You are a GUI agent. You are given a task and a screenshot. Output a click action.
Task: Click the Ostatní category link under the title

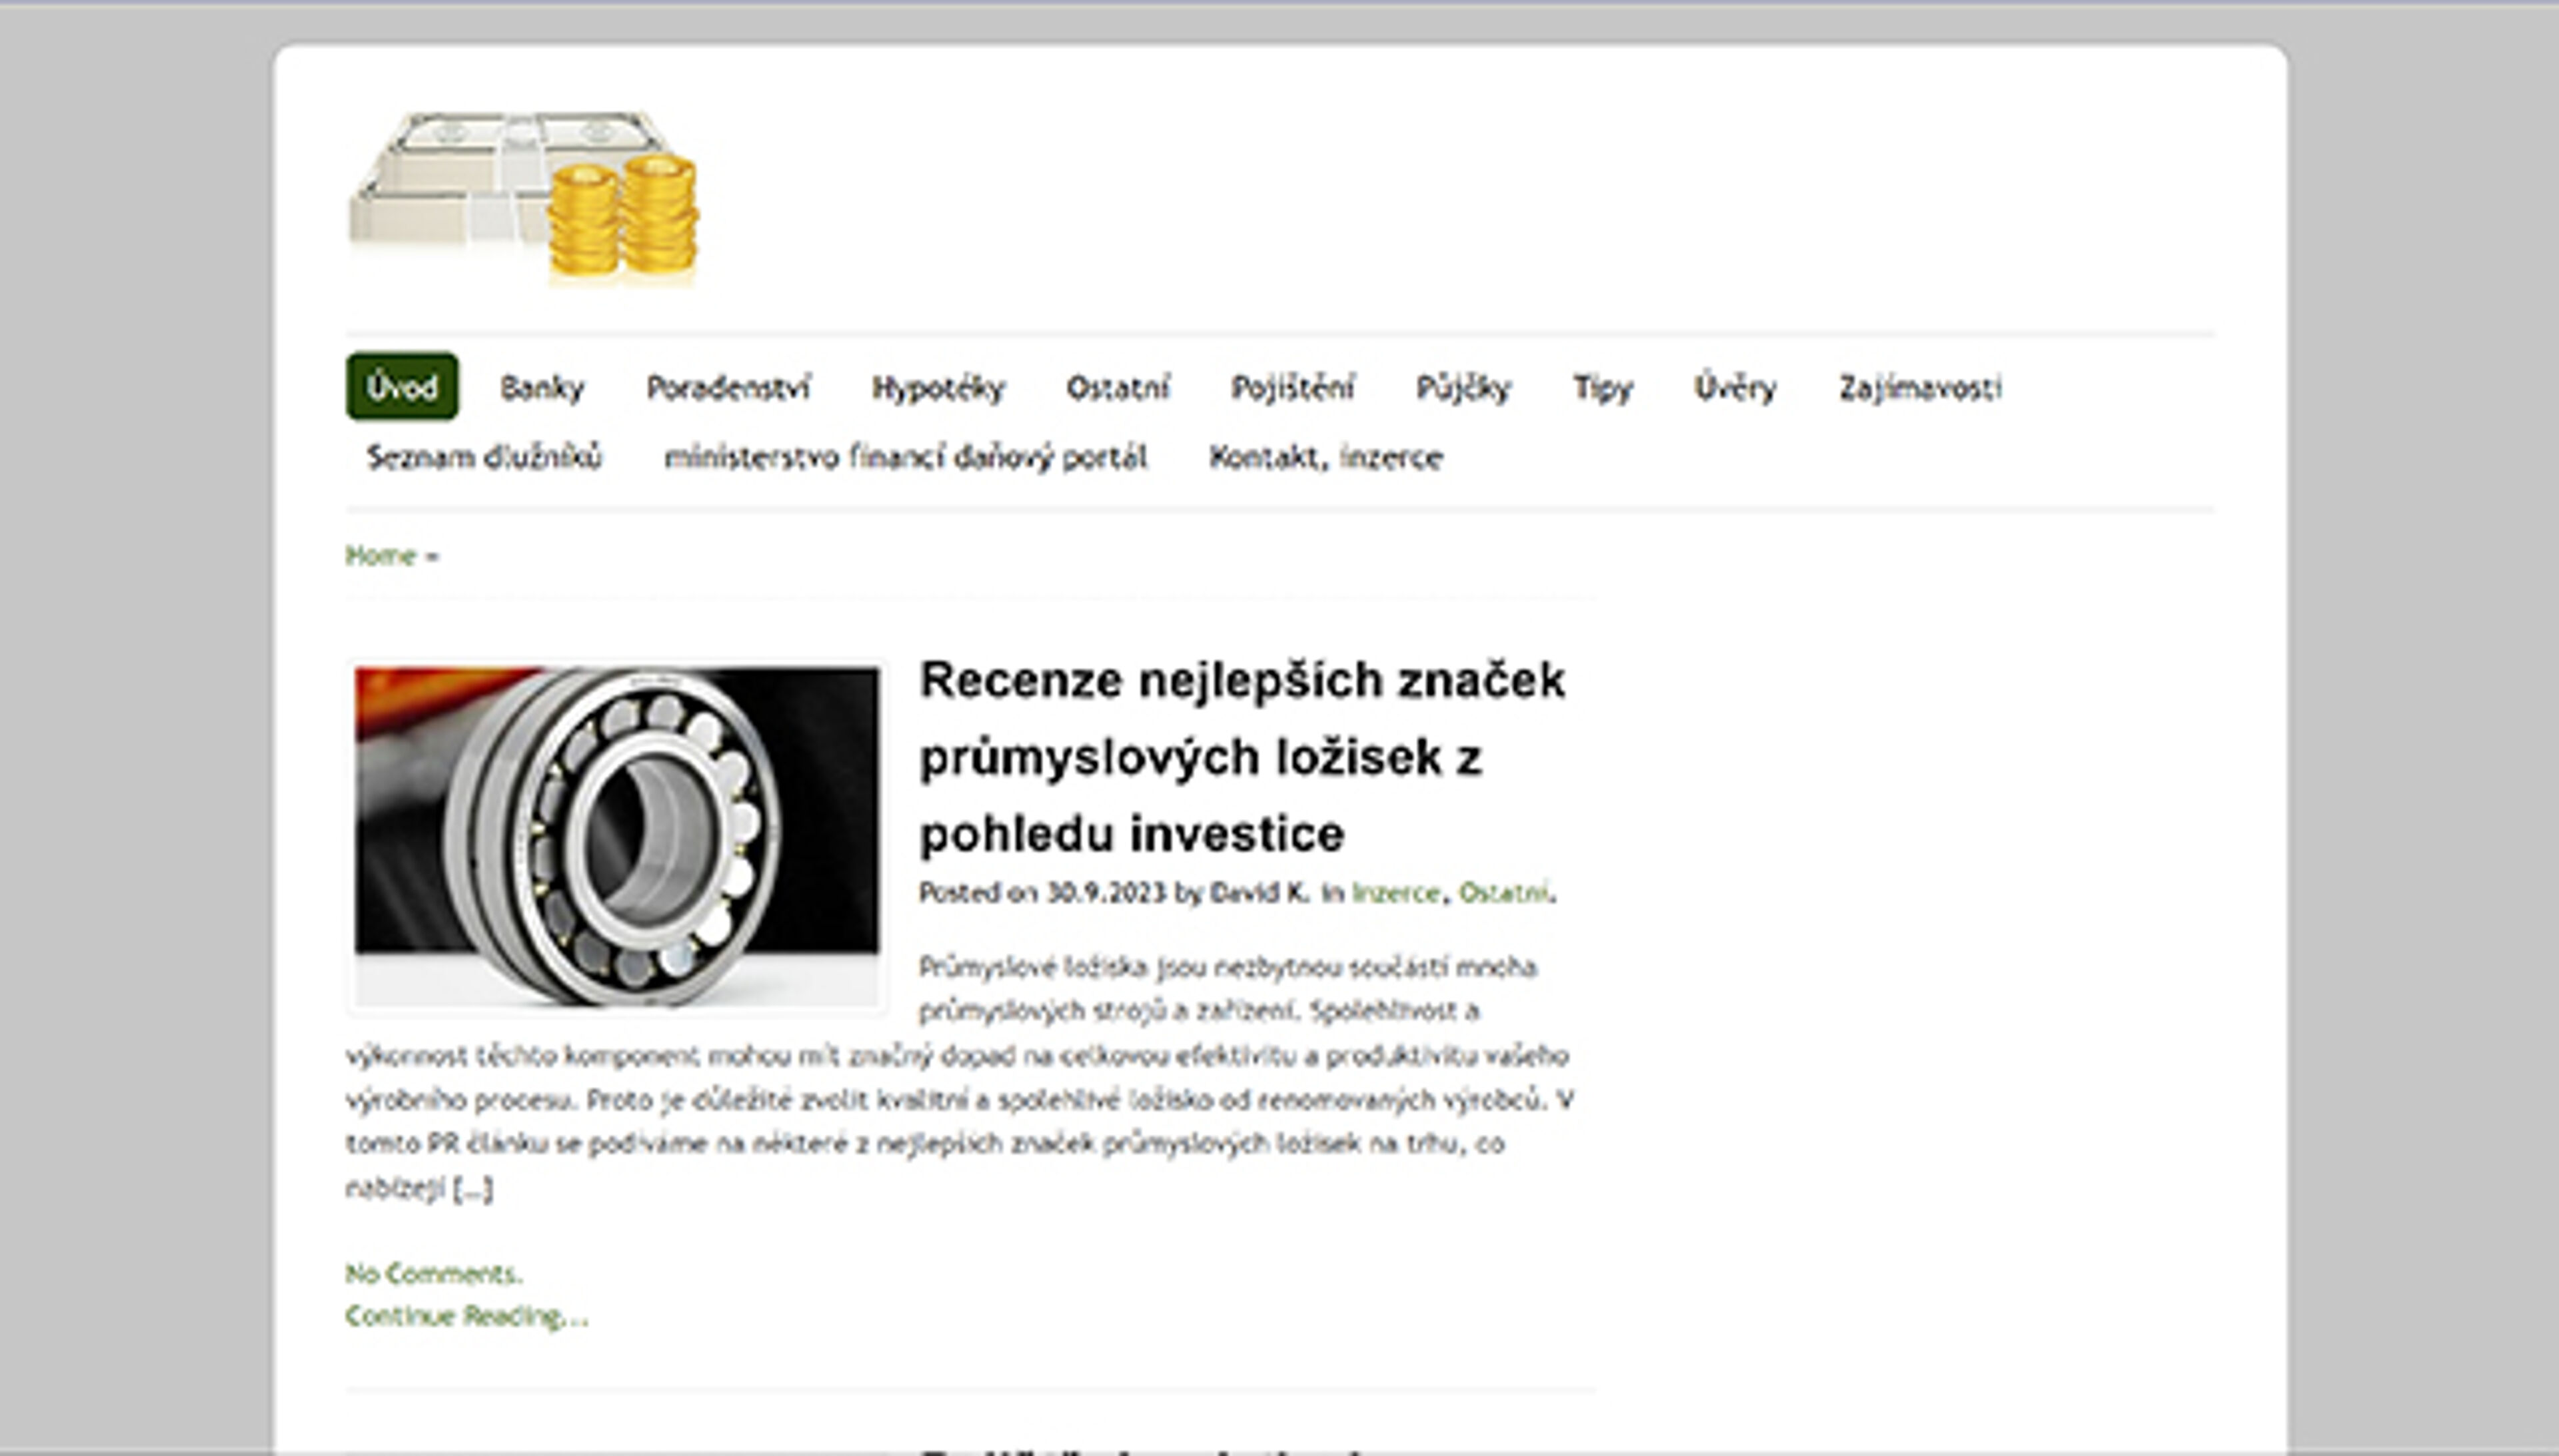[1503, 892]
